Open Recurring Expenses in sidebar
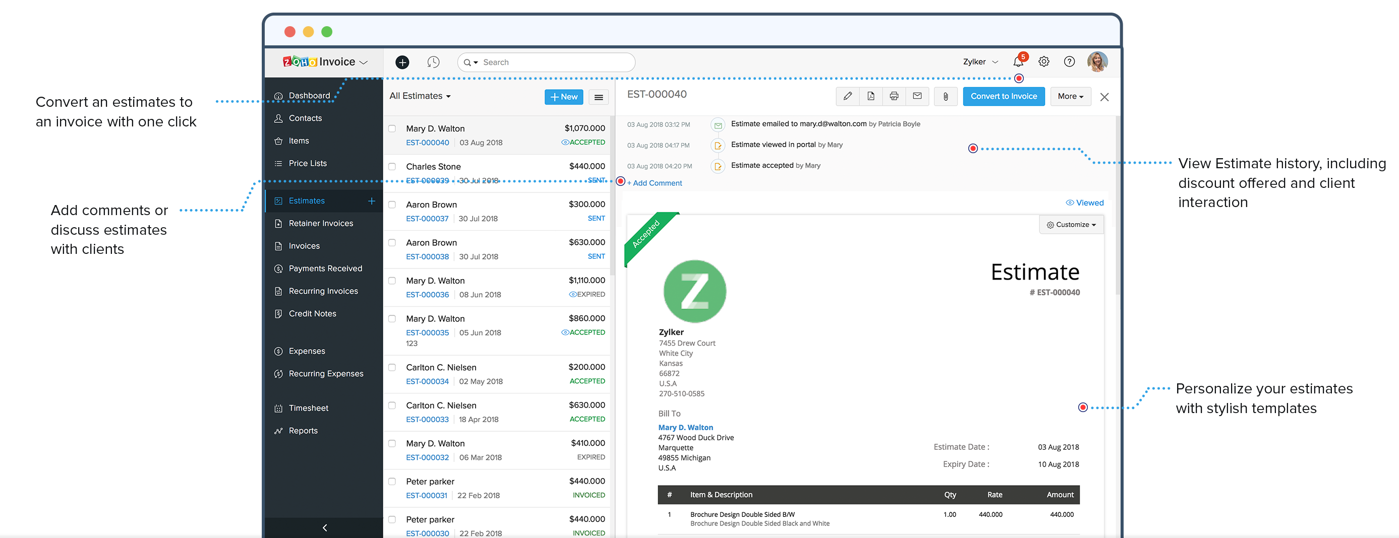 click(326, 374)
